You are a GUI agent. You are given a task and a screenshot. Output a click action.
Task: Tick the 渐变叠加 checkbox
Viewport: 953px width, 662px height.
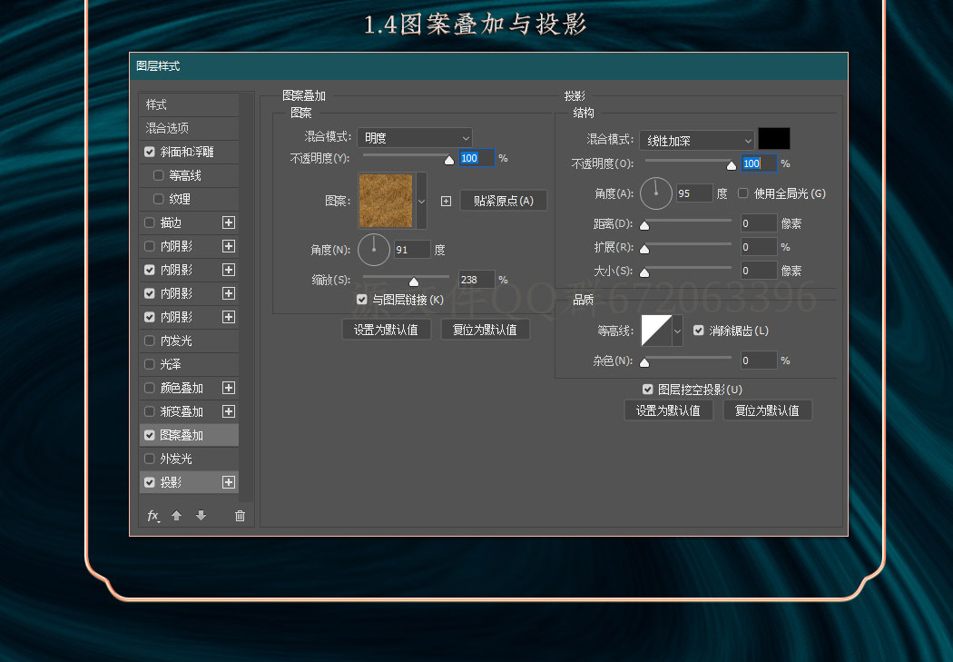(150, 411)
